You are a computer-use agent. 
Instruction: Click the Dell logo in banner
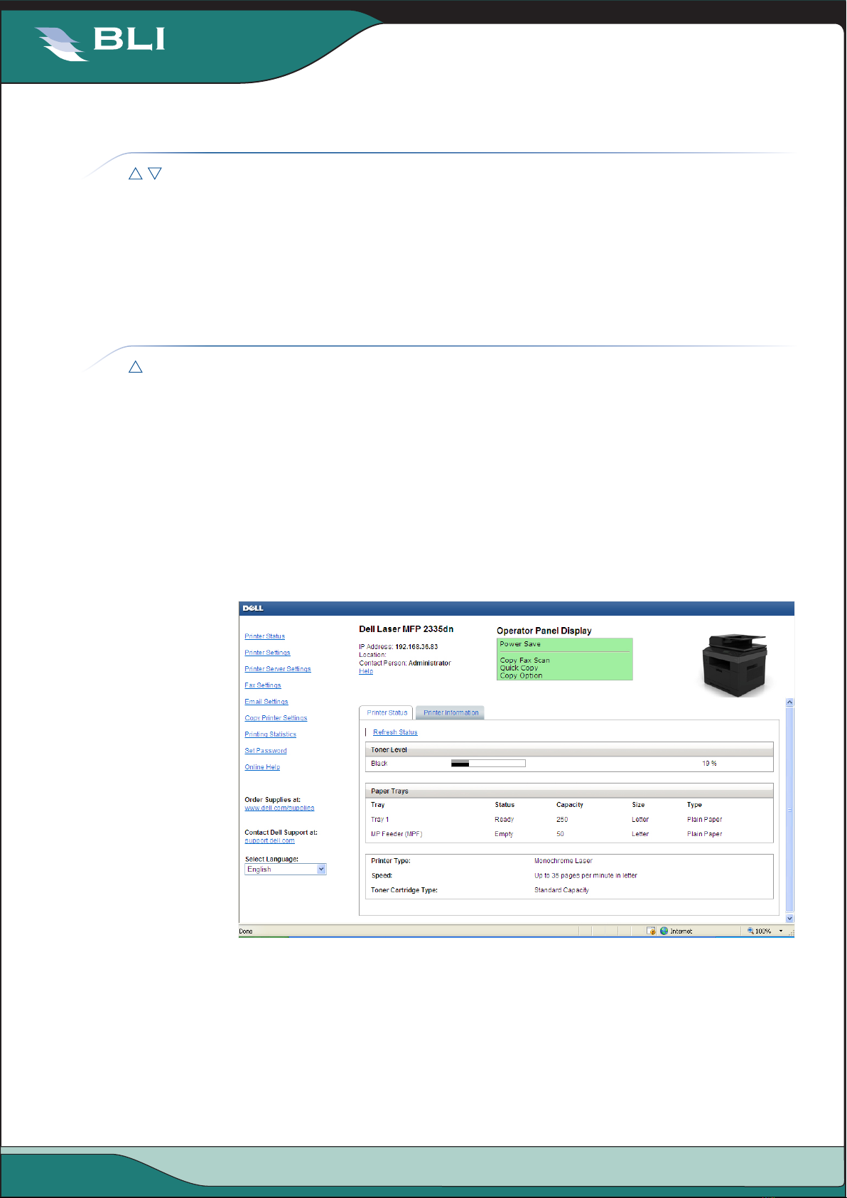(x=253, y=608)
